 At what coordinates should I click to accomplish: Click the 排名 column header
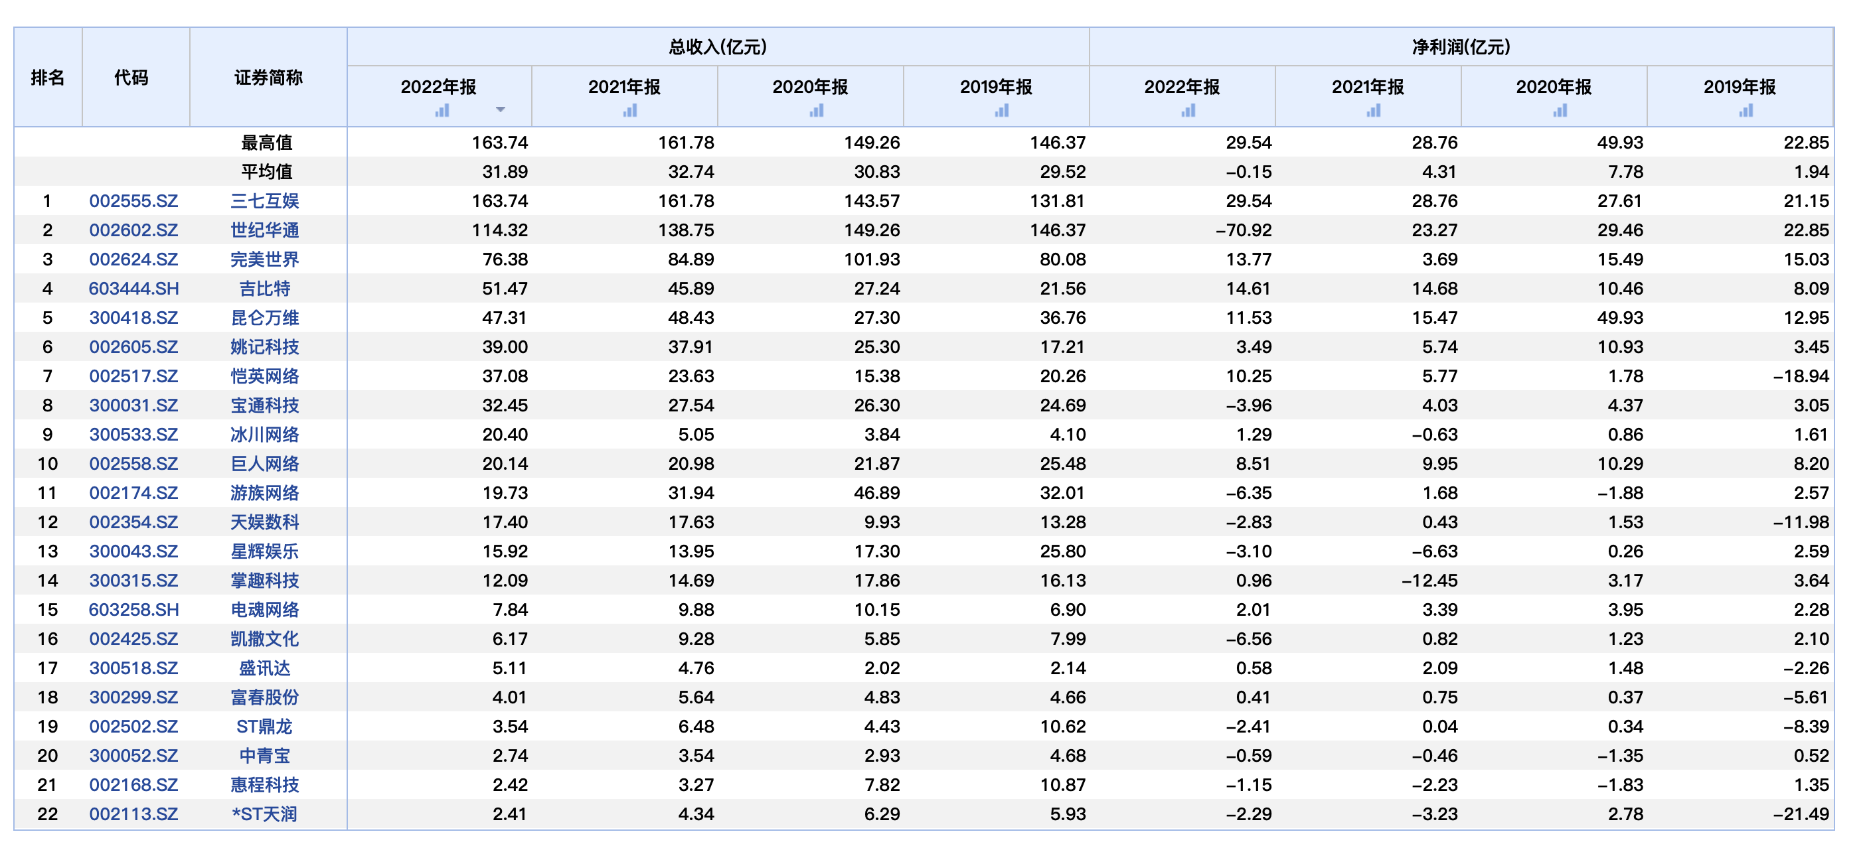(48, 78)
